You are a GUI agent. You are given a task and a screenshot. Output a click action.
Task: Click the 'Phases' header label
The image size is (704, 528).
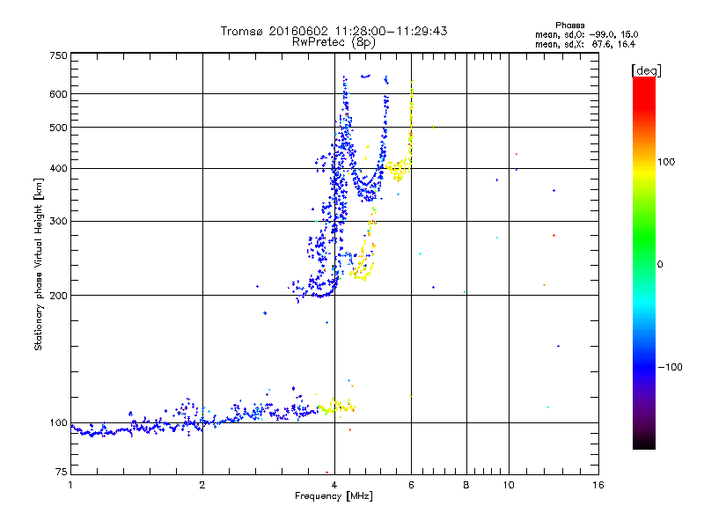click(569, 26)
